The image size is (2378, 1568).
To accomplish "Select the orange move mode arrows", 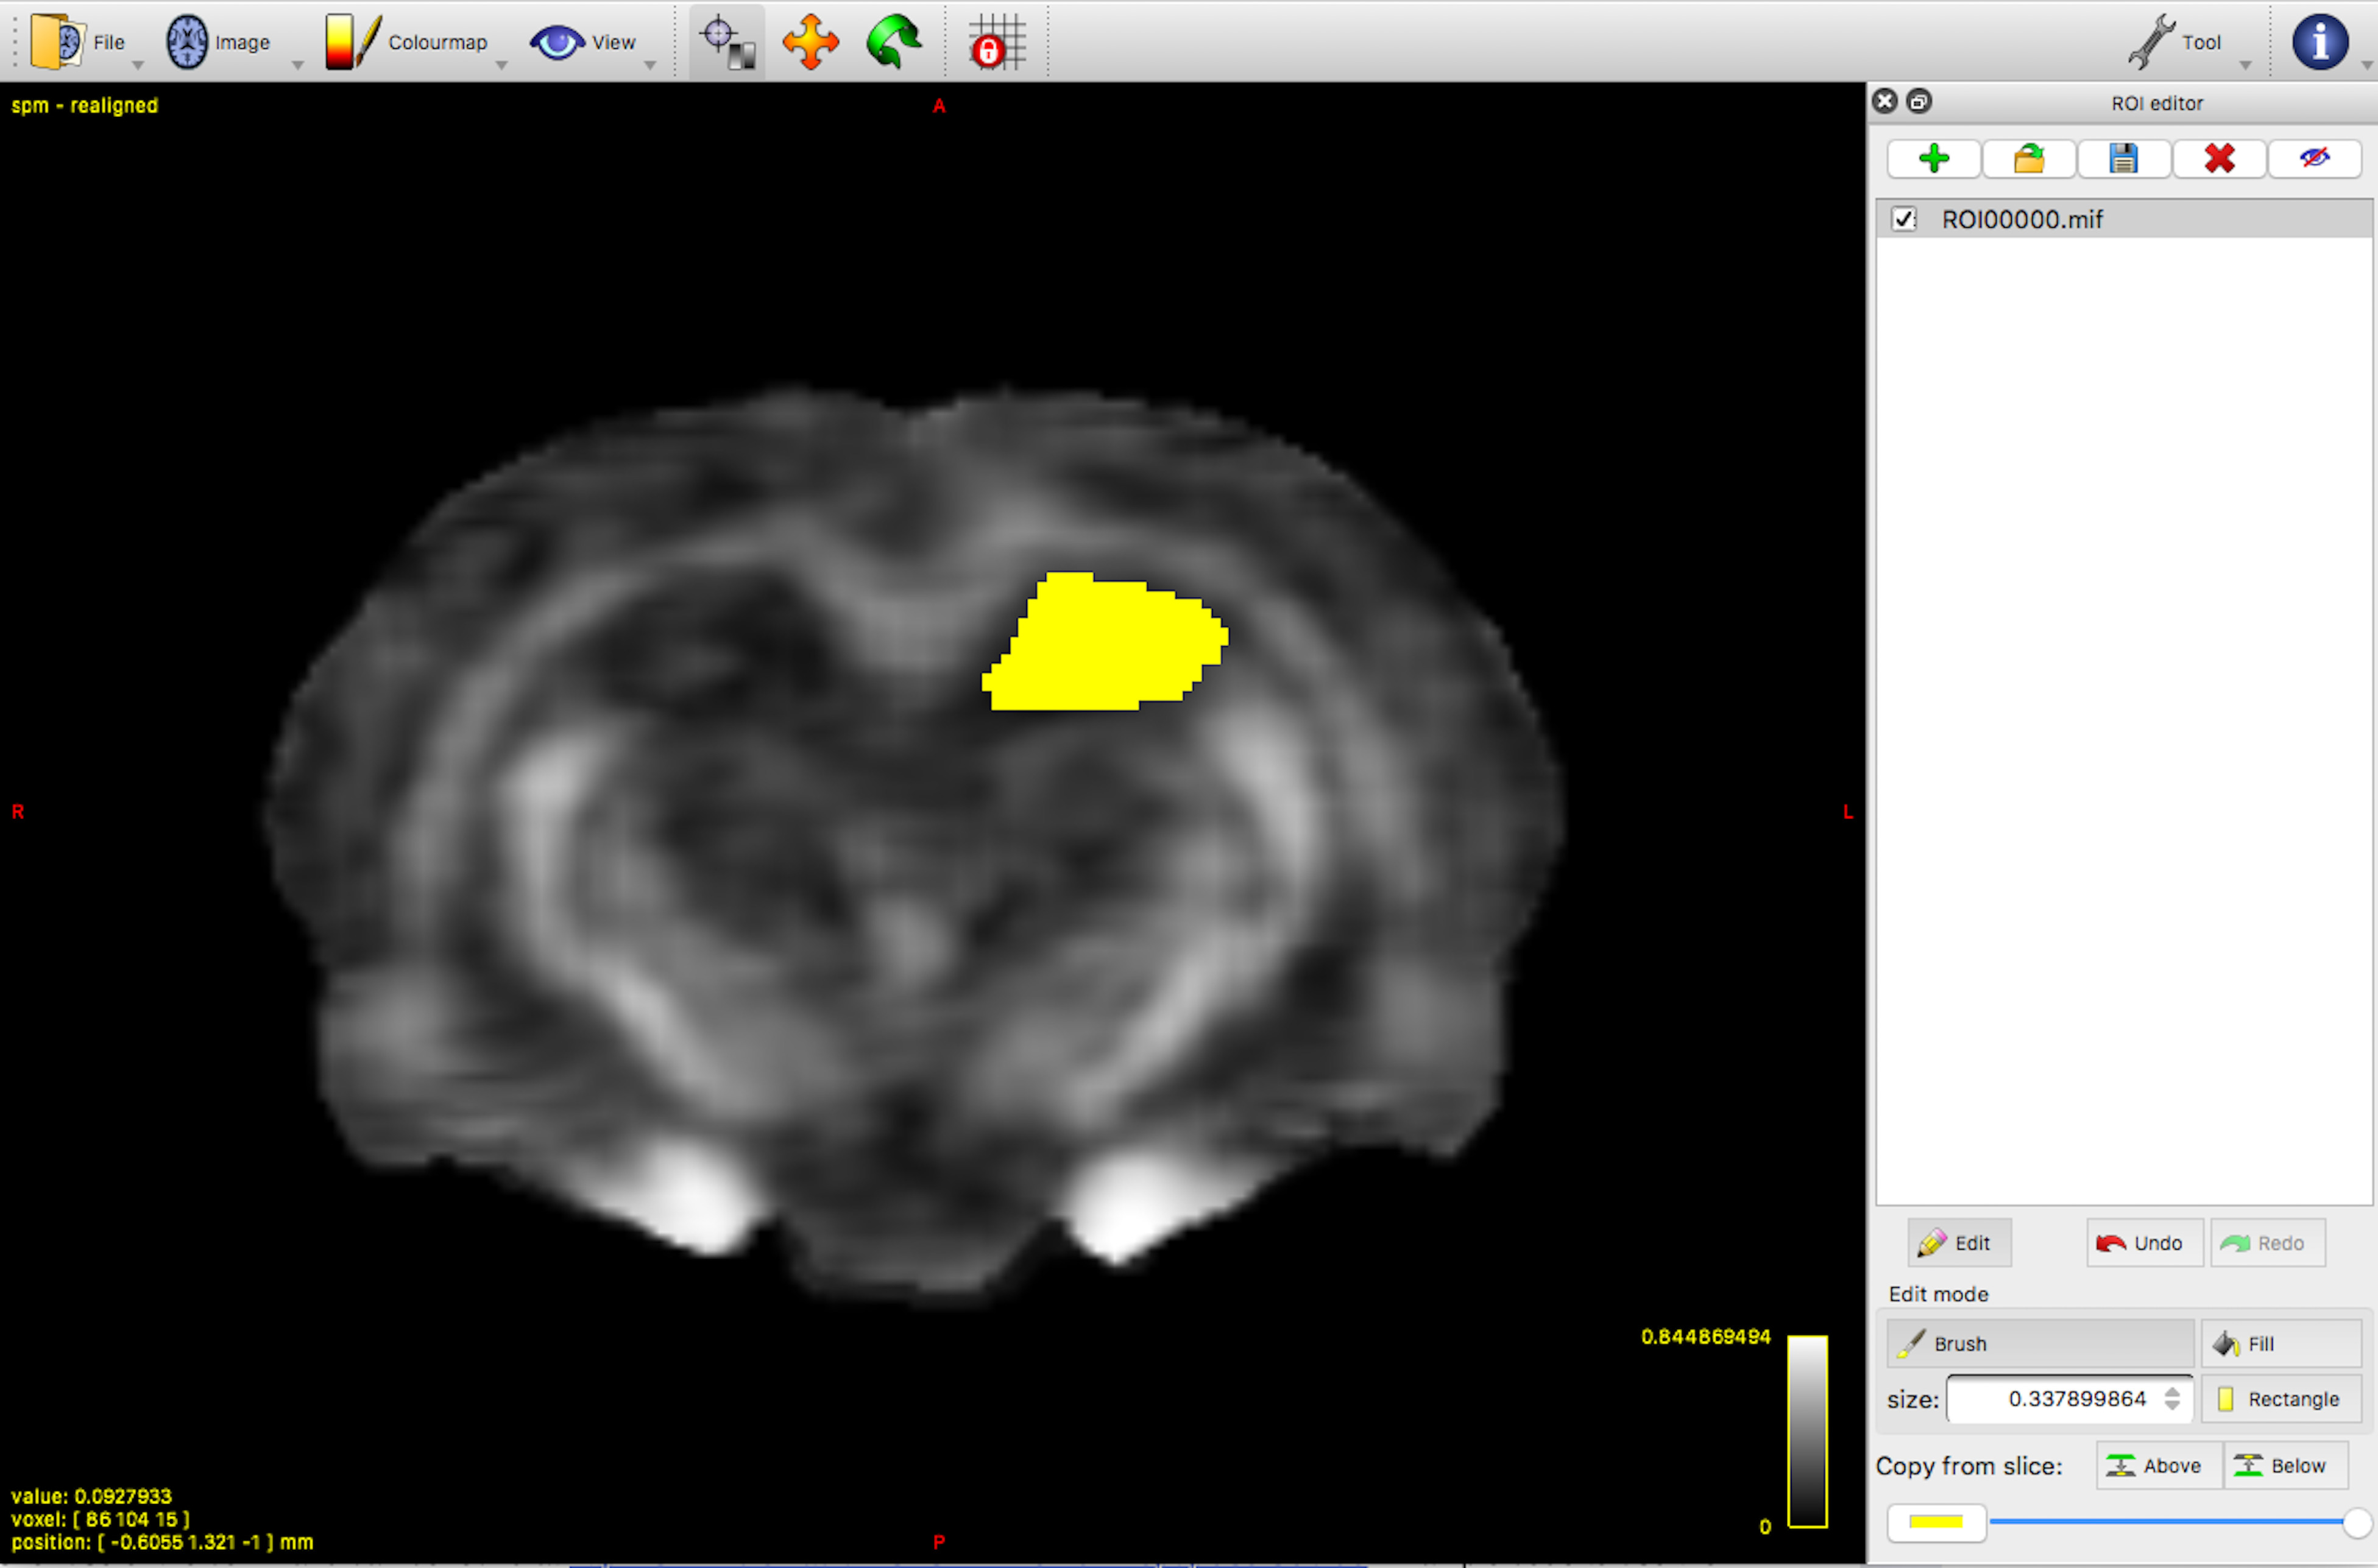I will pos(810,42).
